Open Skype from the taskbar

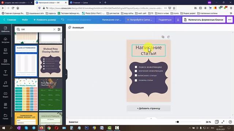click(x=26, y=128)
